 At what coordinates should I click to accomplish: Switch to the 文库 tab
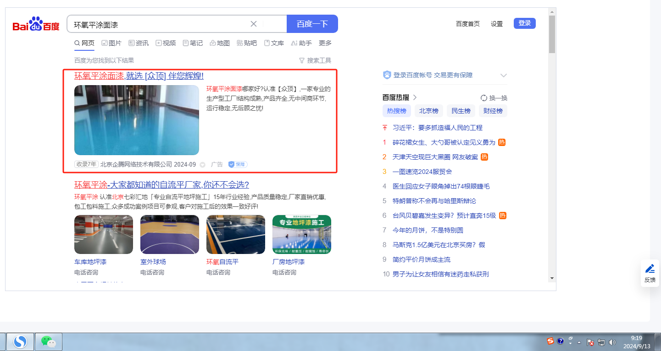pyautogui.click(x=274, y=43)
